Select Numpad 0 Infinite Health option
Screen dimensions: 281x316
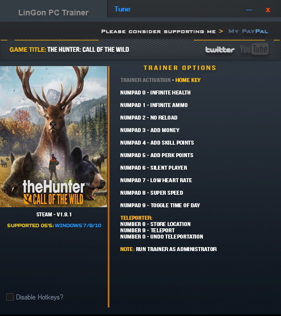click(156, 92)
